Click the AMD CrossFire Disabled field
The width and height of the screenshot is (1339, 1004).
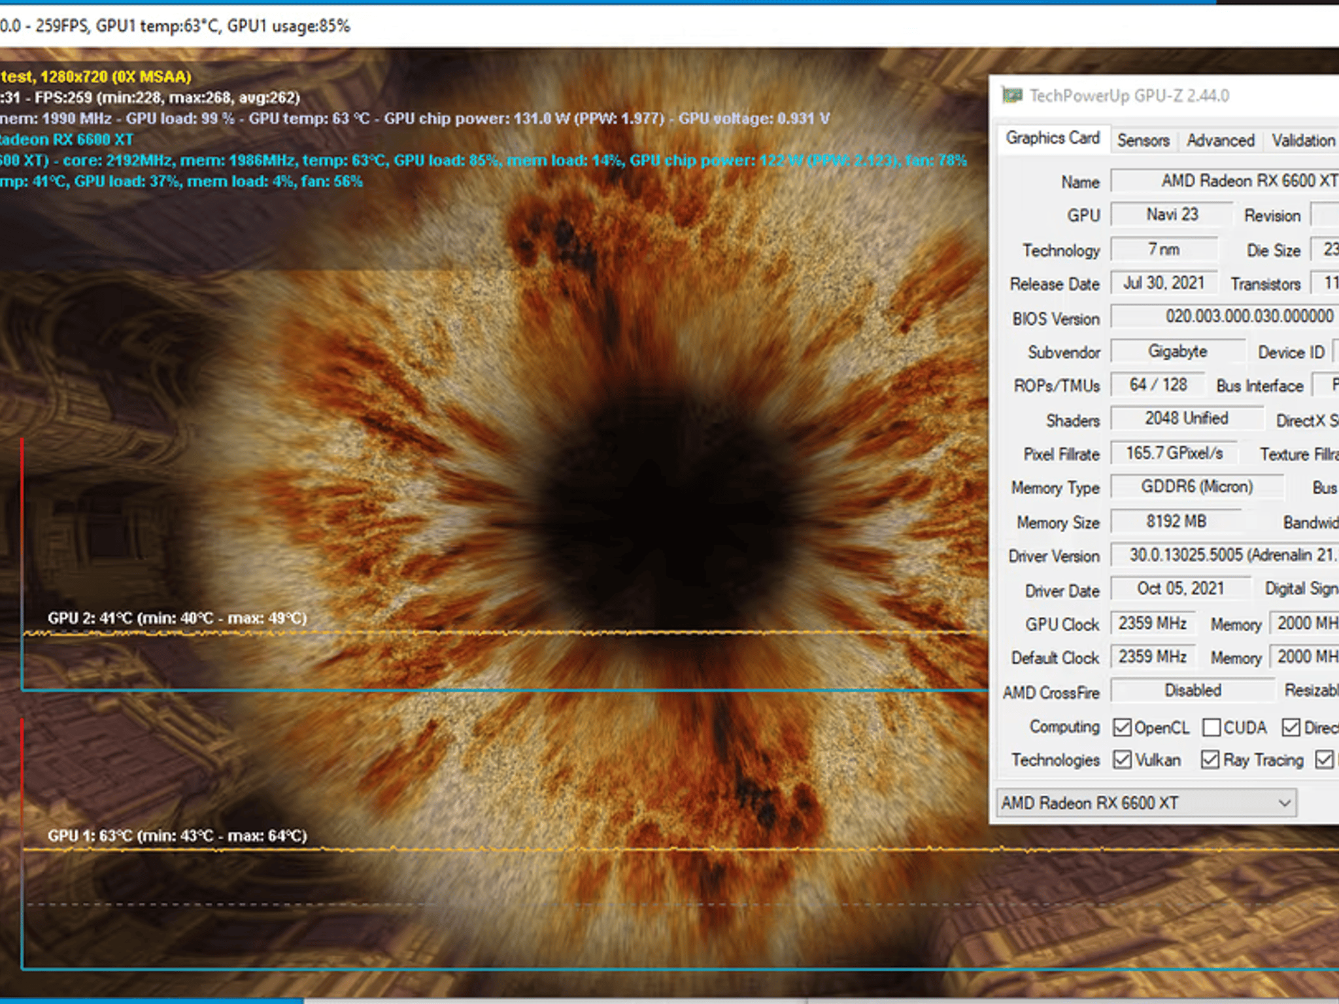click(x=1191, y=690)
